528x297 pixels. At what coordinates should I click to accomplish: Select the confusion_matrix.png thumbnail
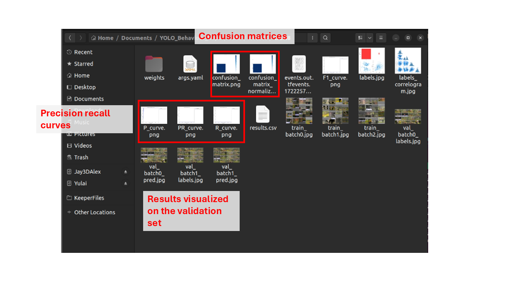(x=226, y=64)
